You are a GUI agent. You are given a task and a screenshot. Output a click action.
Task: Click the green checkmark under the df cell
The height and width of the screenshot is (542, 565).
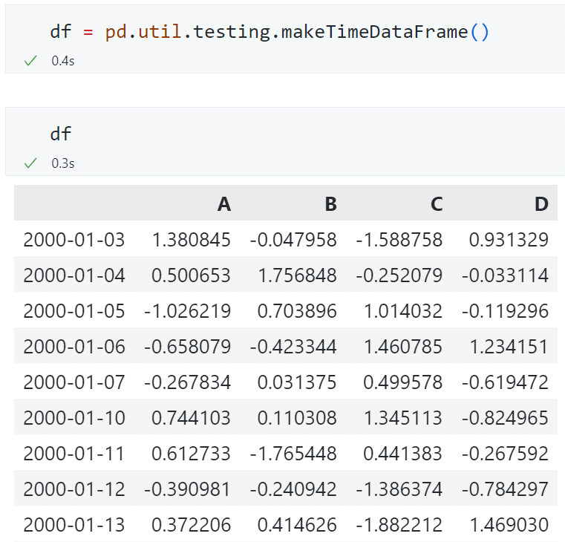30,163
